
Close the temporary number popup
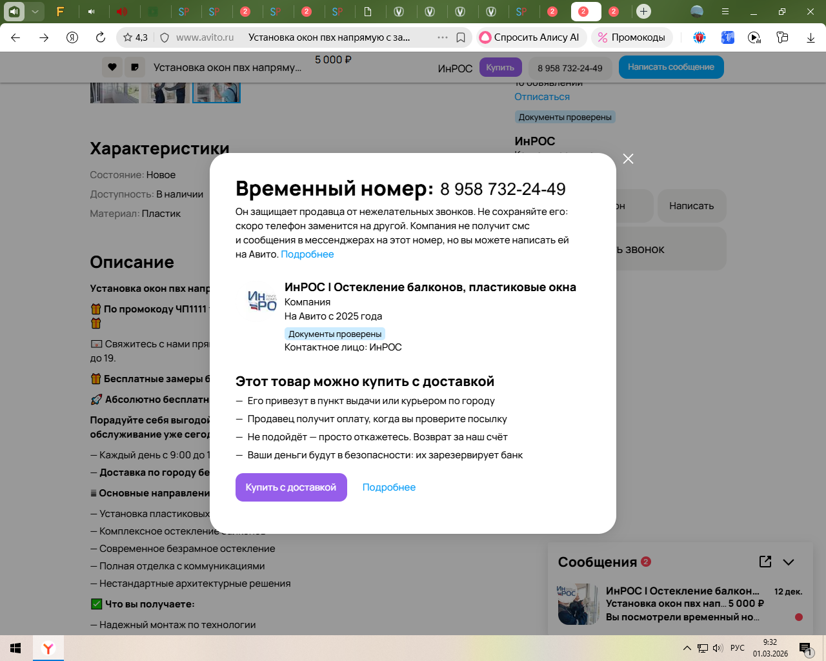click(628, 159)
